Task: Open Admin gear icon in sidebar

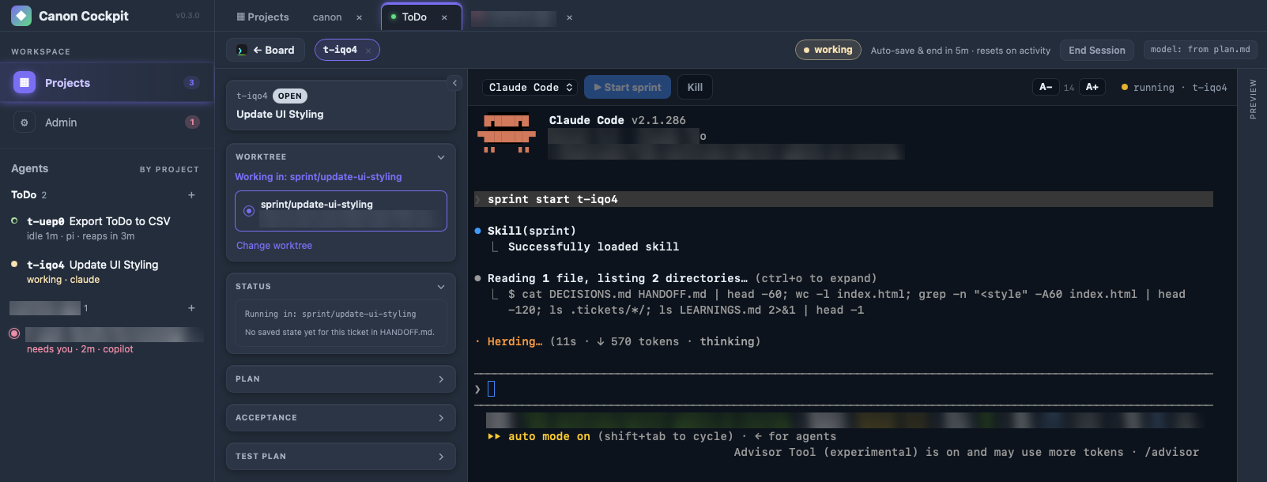Action: pyautogui.click(x=25, y=122)
